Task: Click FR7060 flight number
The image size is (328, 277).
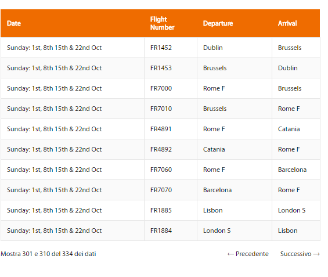Action: 161,170
